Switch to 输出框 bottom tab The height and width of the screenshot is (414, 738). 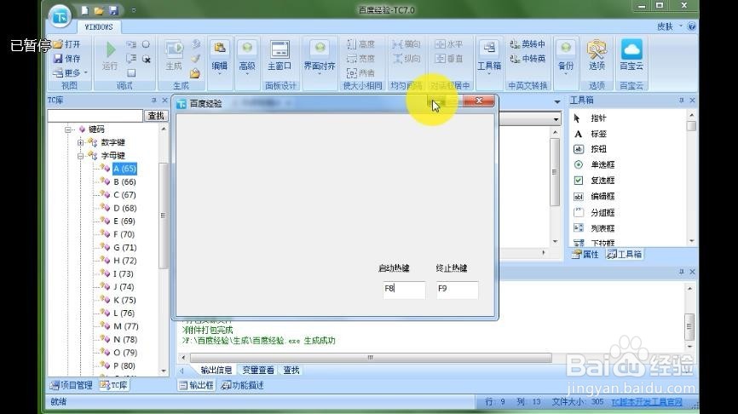point(197,385)
